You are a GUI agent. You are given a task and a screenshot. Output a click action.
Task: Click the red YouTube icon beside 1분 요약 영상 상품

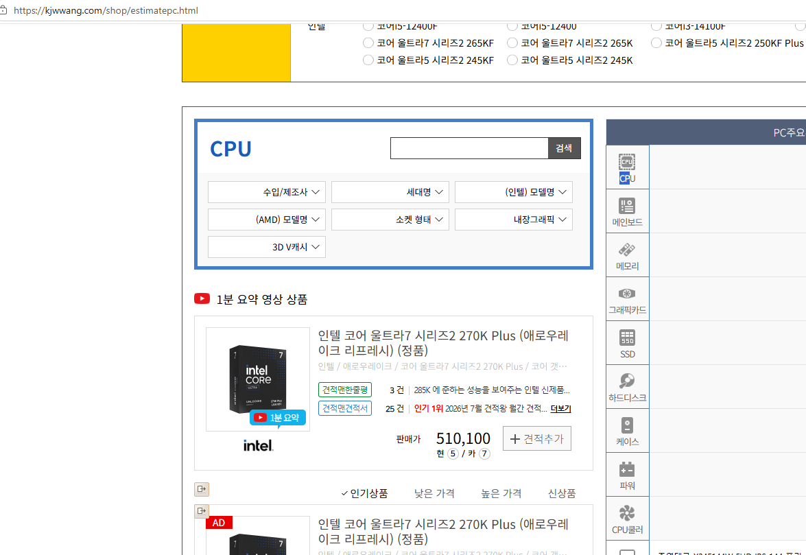[x=202, y=298]
